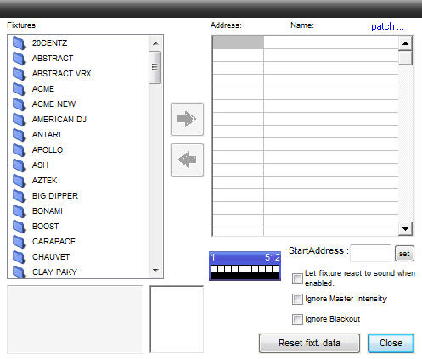Image resolution: width=422 pixels, height=359 pixels.
Task: Open the patch... link
Action: pyautogui.click(x=387, y=26)
